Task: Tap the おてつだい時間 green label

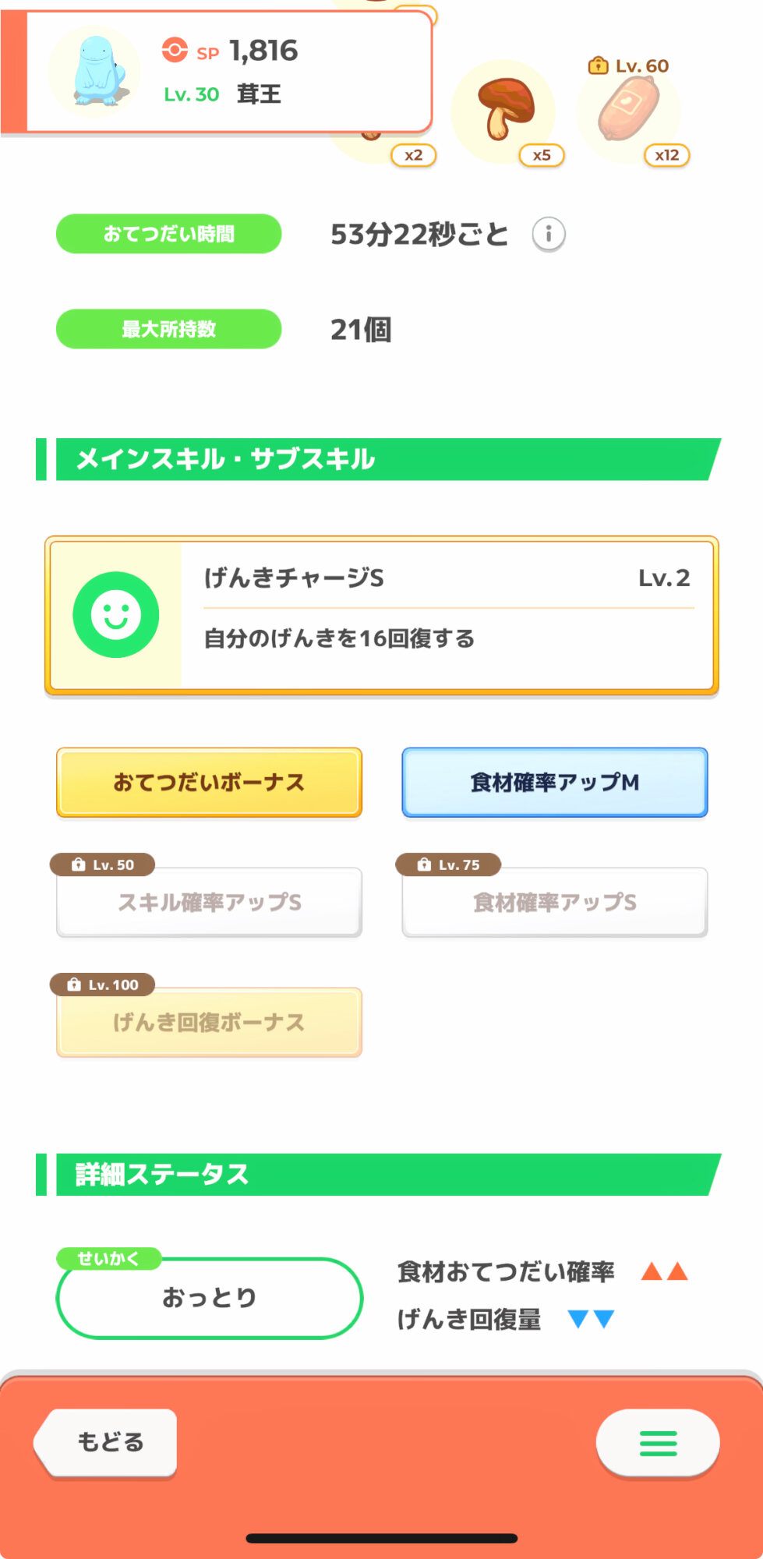Action: pos(168,234)
